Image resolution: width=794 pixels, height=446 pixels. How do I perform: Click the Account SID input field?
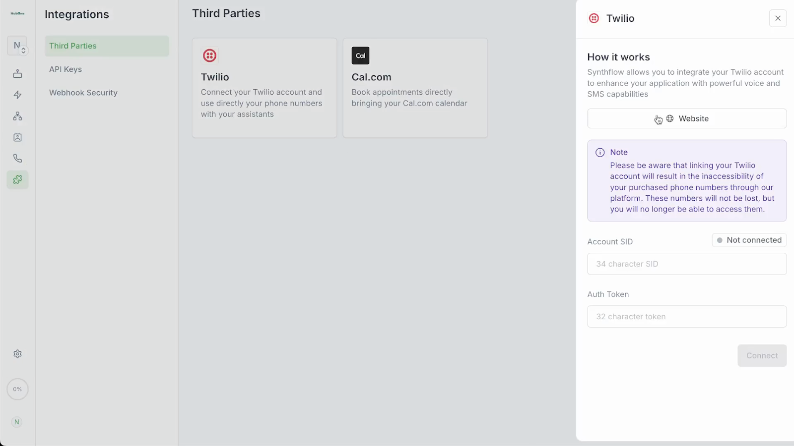[687, 264]
